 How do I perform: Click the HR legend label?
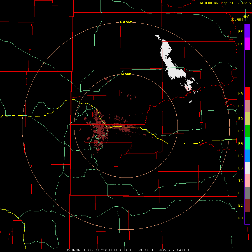(240, 131)
